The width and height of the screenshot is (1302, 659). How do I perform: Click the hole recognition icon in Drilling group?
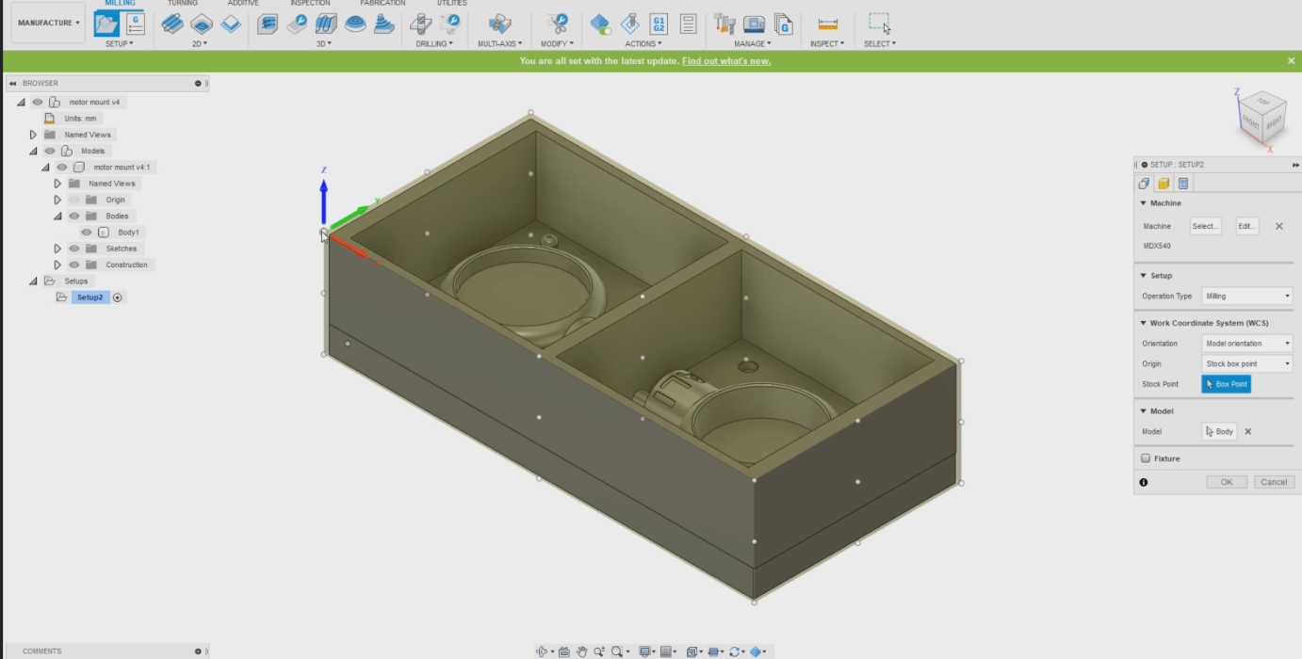450,24
